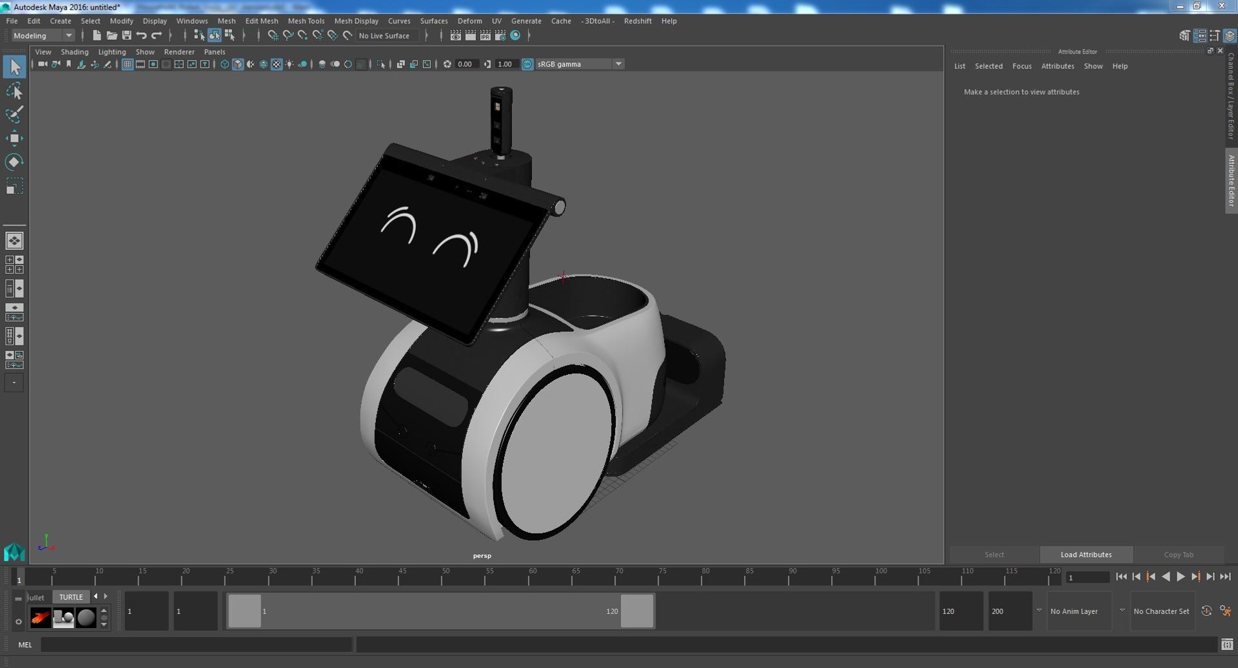Go to end of playback range

point(1225,577)
